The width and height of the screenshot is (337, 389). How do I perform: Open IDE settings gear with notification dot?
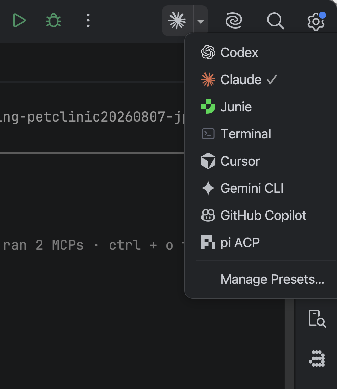click(316, 21)
